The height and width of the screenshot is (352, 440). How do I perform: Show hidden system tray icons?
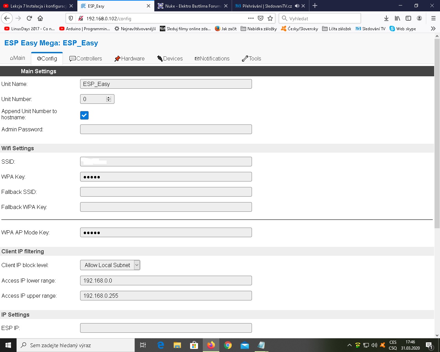tap(349, 345)
